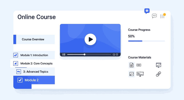Open Module 2: Core Concepts
Screen dimensions: 184x100
[33, 63]
